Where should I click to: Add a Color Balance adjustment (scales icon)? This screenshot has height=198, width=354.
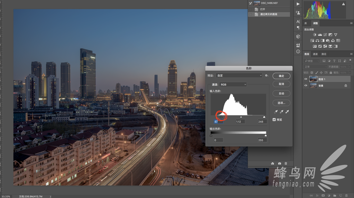tap(317, 40)
